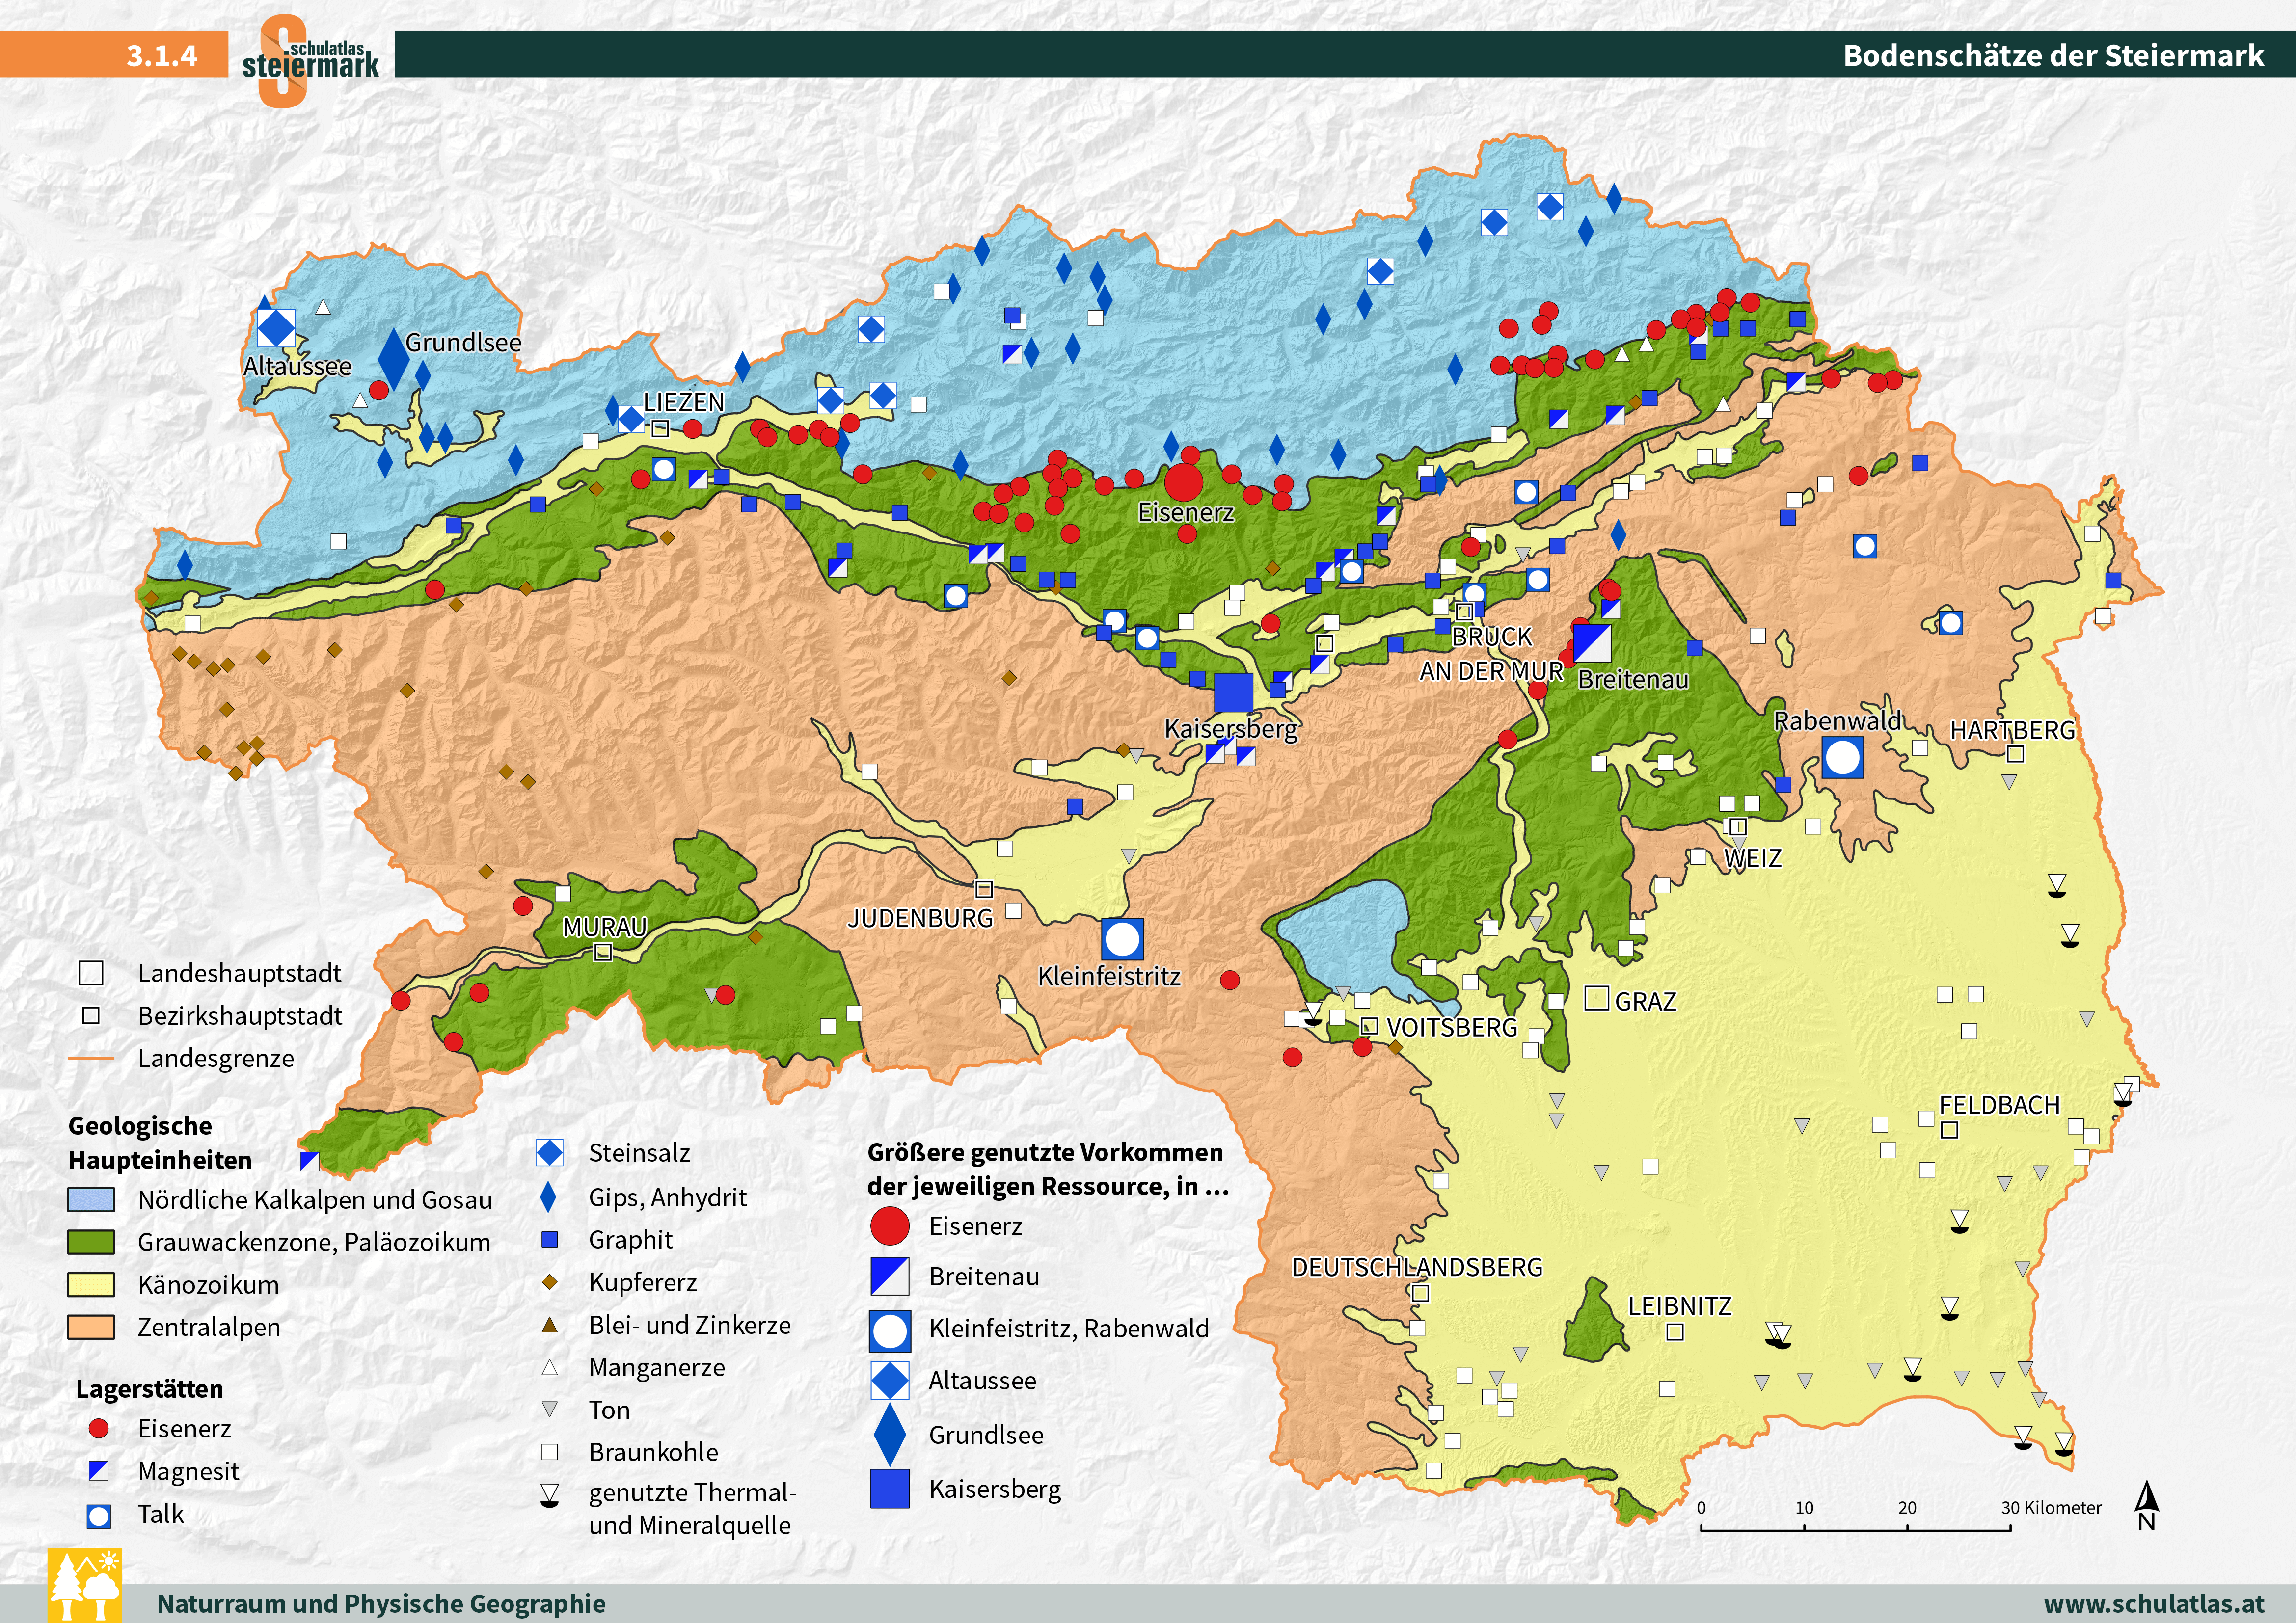Click the Nördliche Kalkalpen blue legend swatch
The image size is (2296, 1623).
coord(91,1199)
